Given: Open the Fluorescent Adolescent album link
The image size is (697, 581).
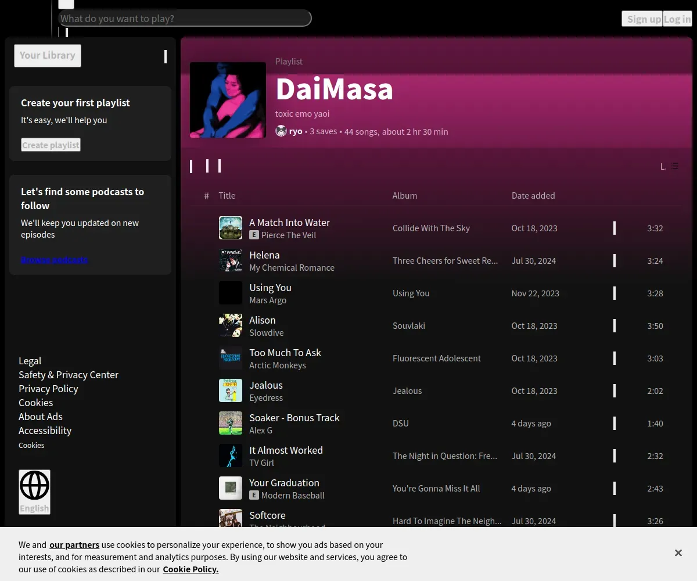Looking at the screenshot, I should point(437,358).
